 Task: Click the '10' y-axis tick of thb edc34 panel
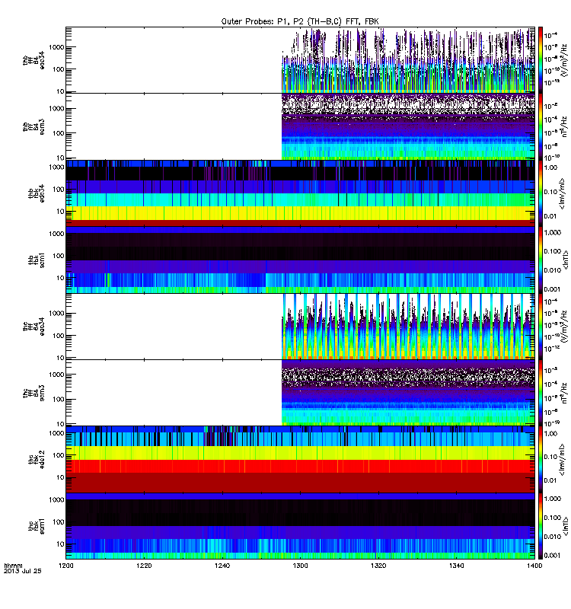pos(61,212)
